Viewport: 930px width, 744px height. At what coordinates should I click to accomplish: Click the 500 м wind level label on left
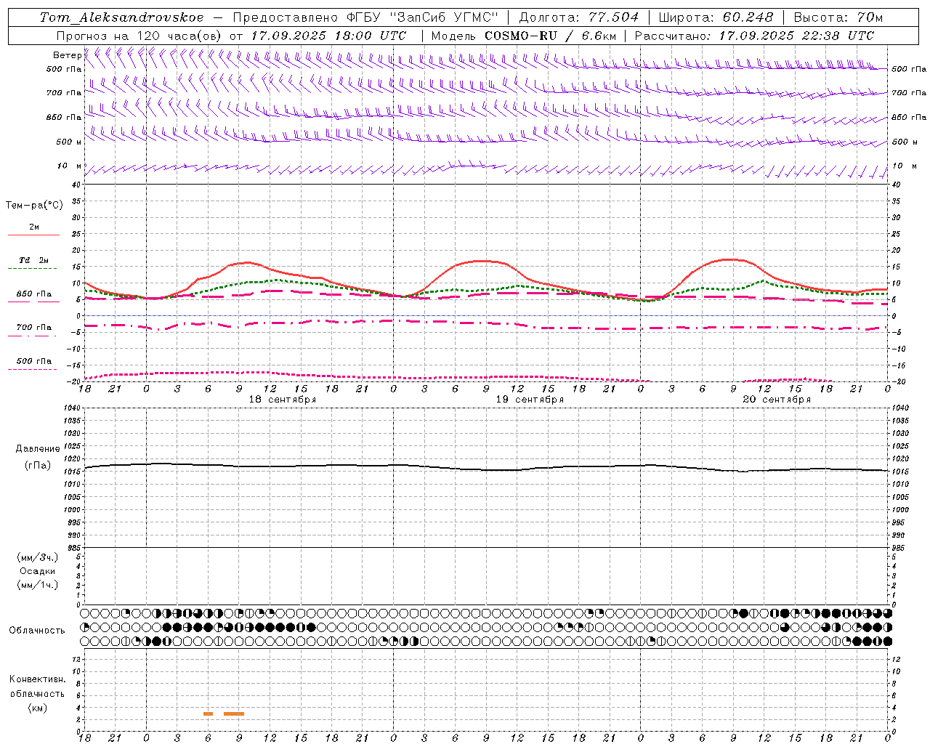coord(69,142)
